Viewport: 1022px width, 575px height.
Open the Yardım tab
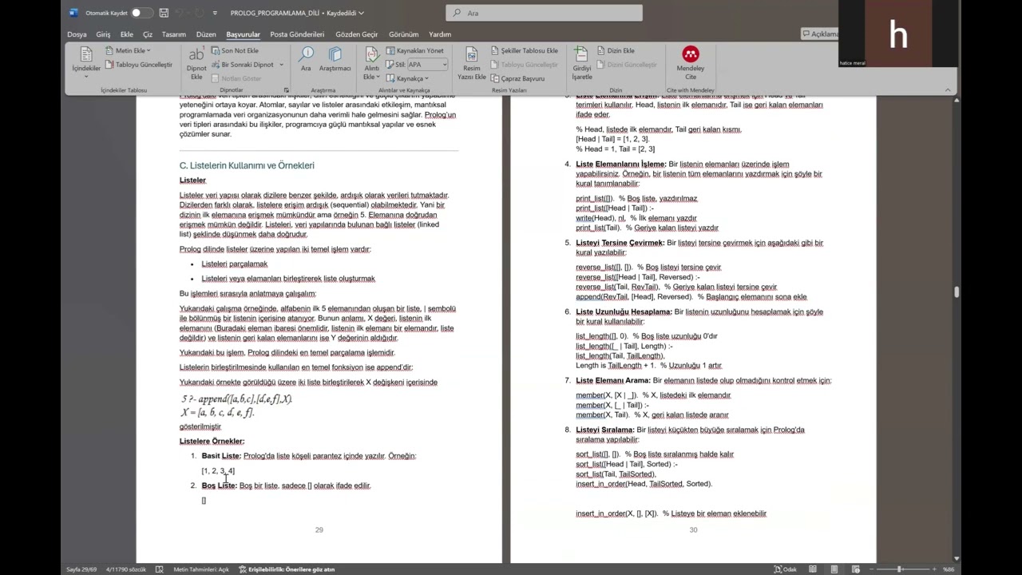[440, 34]
